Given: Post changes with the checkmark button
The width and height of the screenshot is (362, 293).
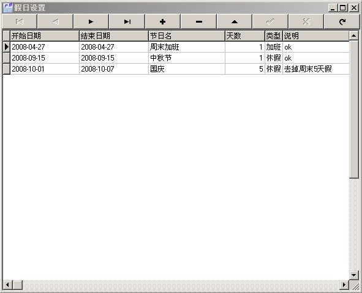Looking at the screenshot, I should tap(270, 21).
